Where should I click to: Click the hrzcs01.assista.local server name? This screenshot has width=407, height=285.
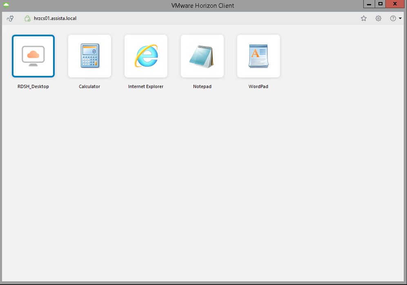pyautogui.click(x=55, y=18)
